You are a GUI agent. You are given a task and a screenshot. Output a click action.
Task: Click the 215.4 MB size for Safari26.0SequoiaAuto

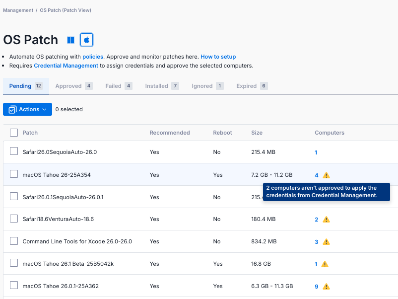coord(263,152)
